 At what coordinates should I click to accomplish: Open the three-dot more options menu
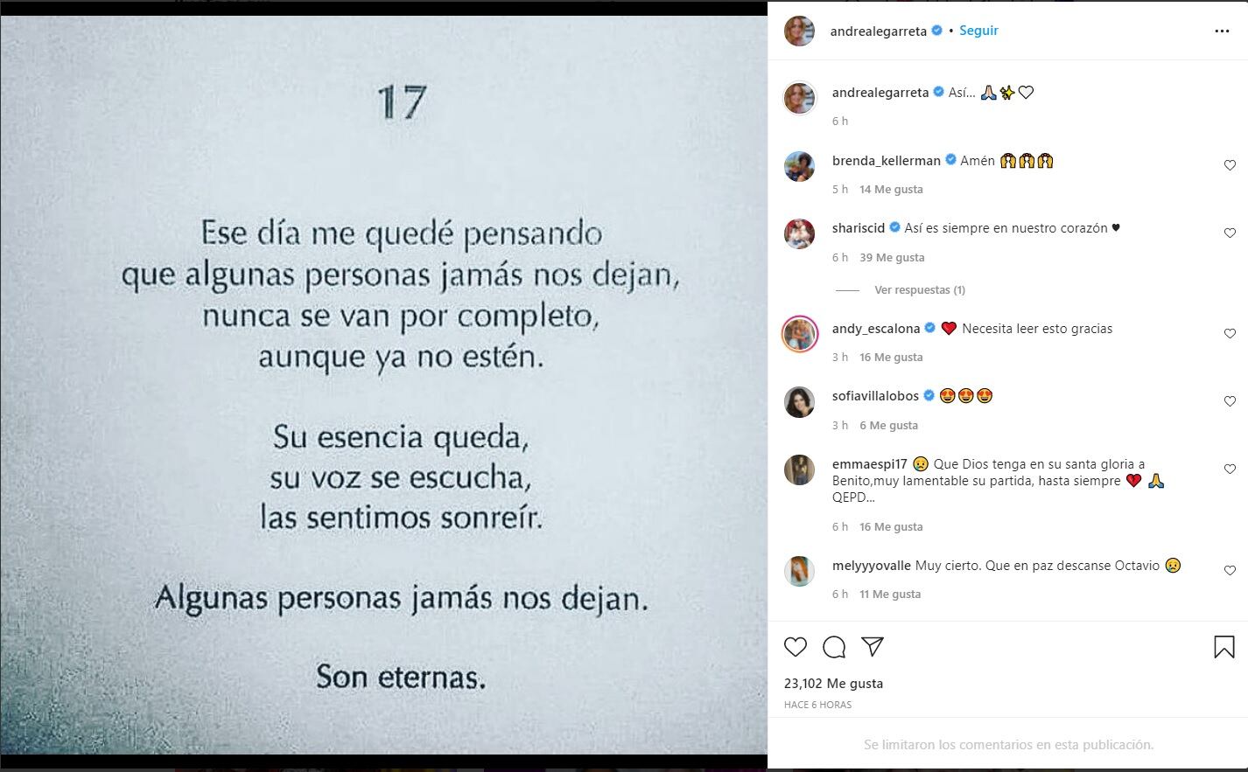pos(1222,31)
